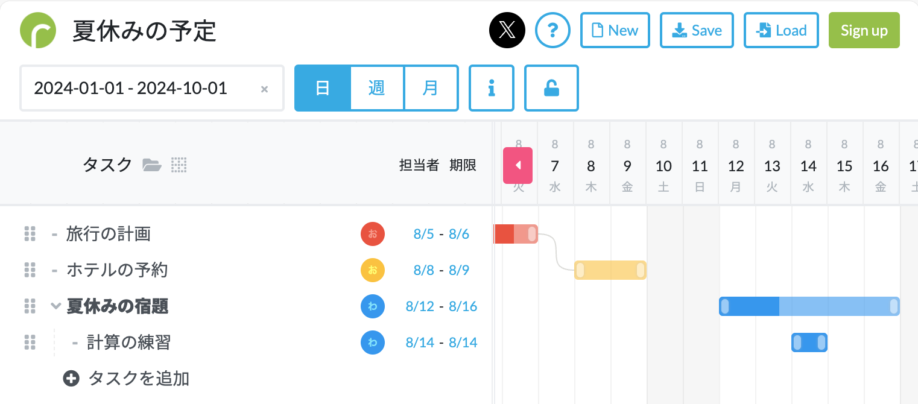Switch to day view 日

point(322,88)
